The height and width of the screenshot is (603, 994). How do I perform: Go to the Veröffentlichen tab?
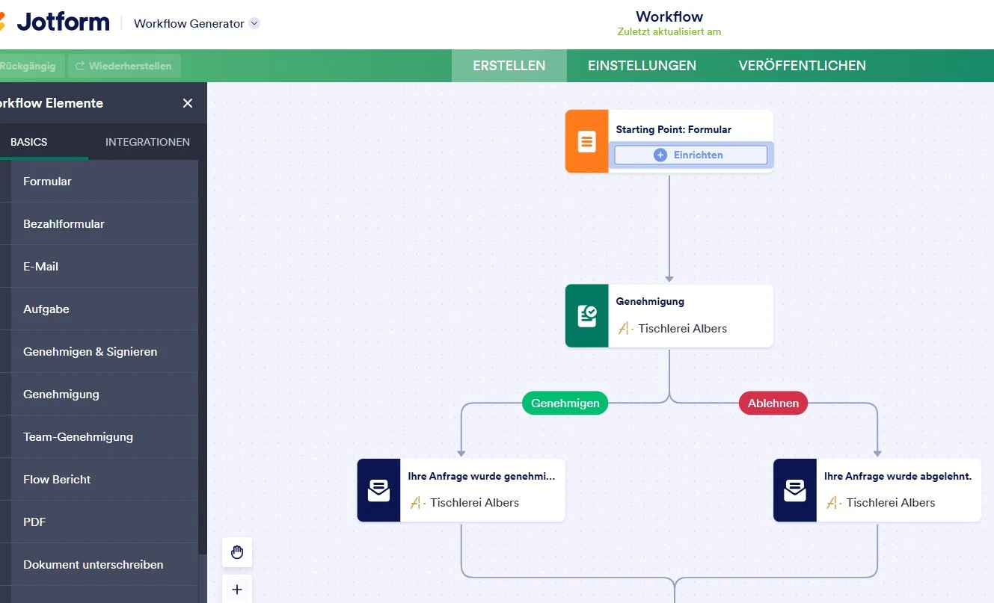[802, 66]
